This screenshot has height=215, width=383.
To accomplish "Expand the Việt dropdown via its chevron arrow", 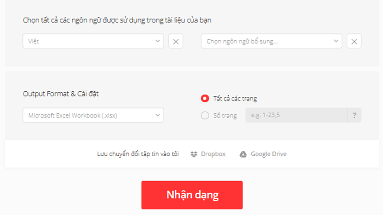I will click(158, 42).
